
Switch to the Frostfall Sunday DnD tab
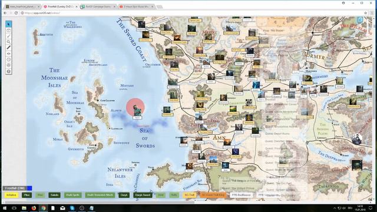[x=60, y=6]
